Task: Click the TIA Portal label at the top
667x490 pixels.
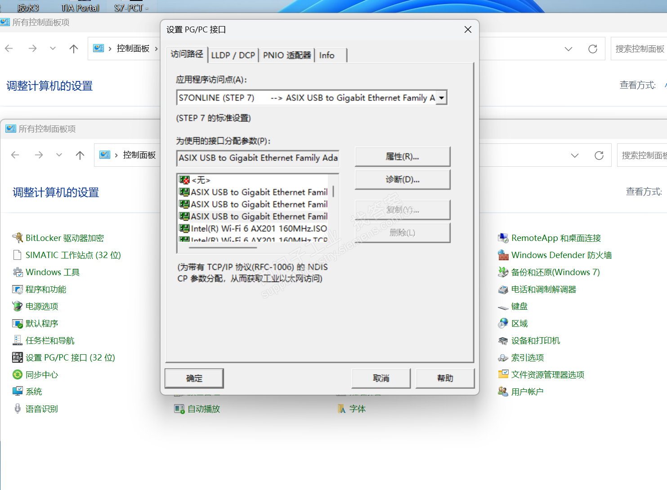Action: pos(80,8)
